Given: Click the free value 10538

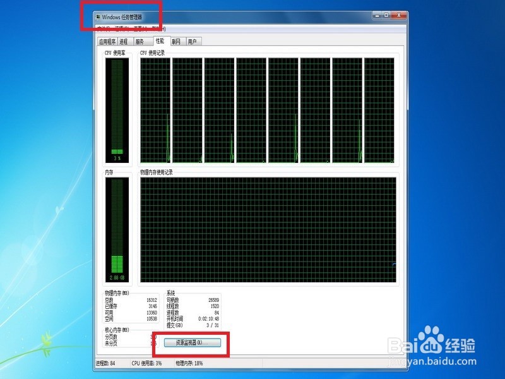Looking at the screenshot, I should point(151,319).
